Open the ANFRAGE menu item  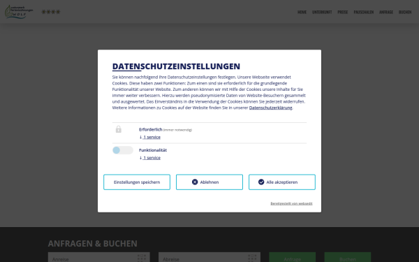click(x=386, y=12)
